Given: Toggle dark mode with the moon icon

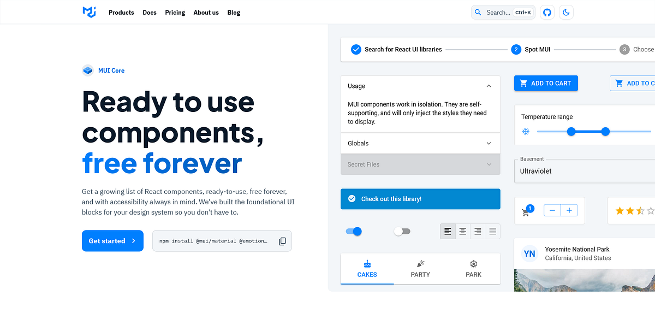Looking at the screenshot, I should tap(566, 12).
